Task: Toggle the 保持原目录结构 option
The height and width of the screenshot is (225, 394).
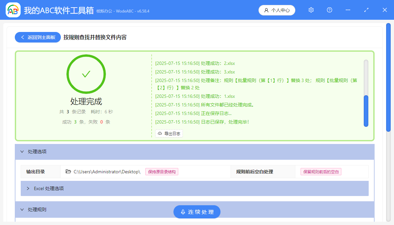Action: click(162, 172)
